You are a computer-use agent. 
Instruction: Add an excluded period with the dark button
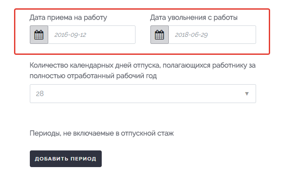[66, 159]
